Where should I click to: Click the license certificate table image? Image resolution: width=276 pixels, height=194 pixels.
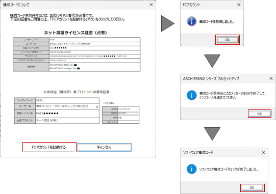pyautogui.click(x=77, y=54)
